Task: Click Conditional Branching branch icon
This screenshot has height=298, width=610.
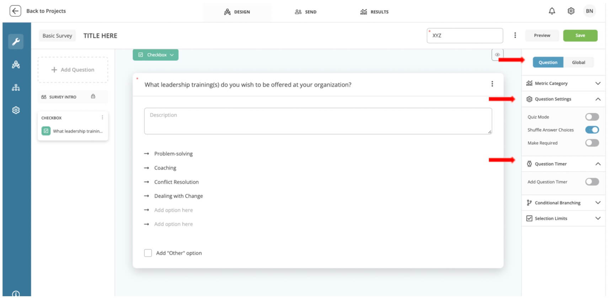Action: [529, 203]
